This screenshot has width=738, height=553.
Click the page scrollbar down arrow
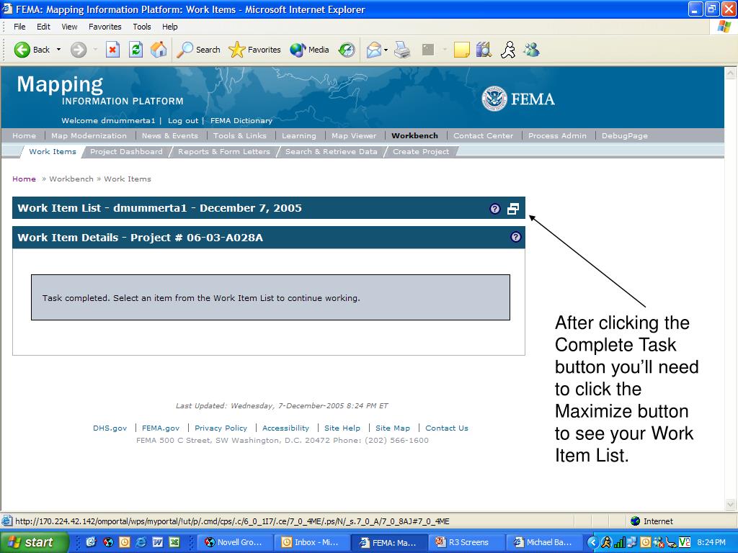click(731, 505)
